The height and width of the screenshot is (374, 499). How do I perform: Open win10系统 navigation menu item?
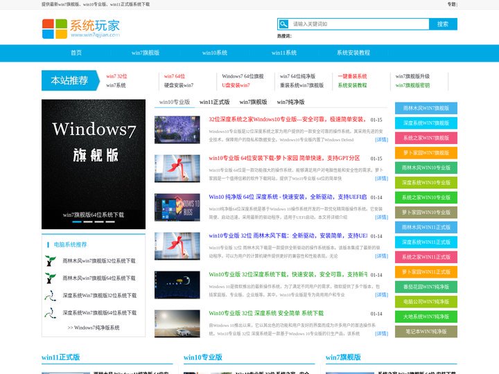[215, 53]
